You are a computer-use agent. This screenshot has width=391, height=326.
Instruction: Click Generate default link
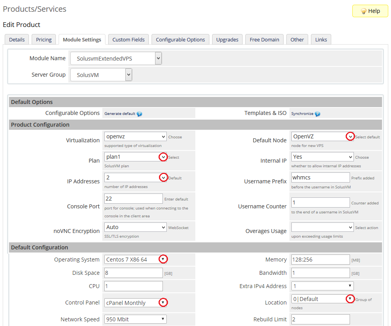point(120,114)
